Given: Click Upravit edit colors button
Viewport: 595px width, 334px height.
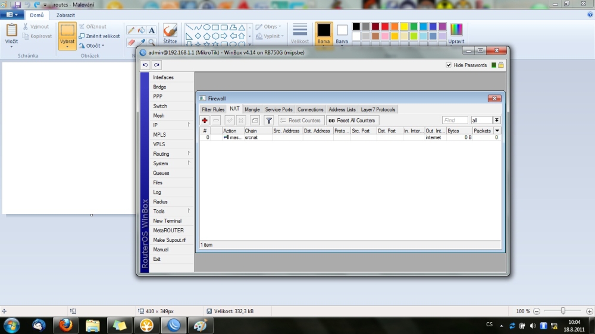Looking at the screenshot, I should coord(456,34).
